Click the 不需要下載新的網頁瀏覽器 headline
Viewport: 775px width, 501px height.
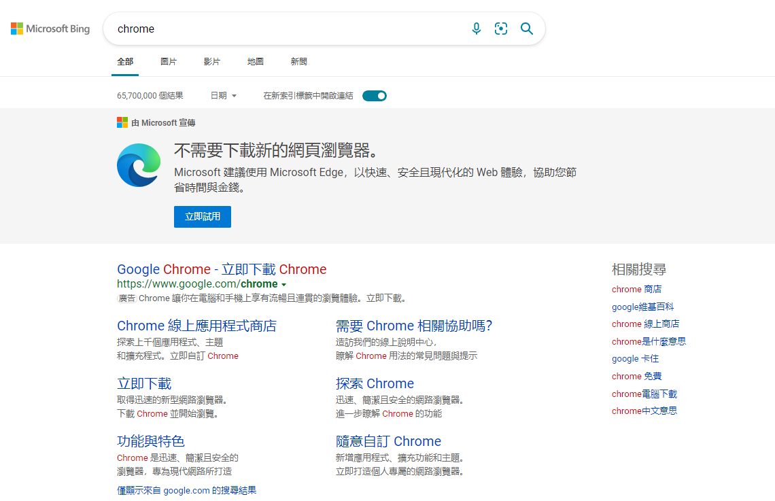coord(277,150)
